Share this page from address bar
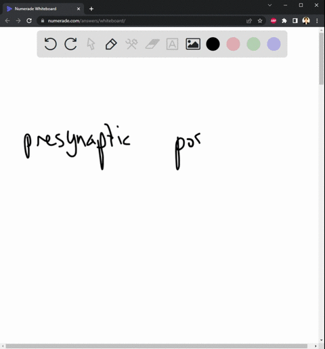This screenshot has width=325, height=349. [x=249, y=21]
